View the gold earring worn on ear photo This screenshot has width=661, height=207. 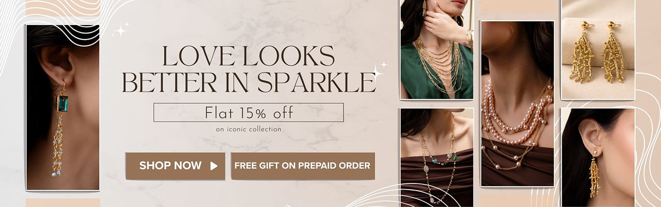click(598, 157)
